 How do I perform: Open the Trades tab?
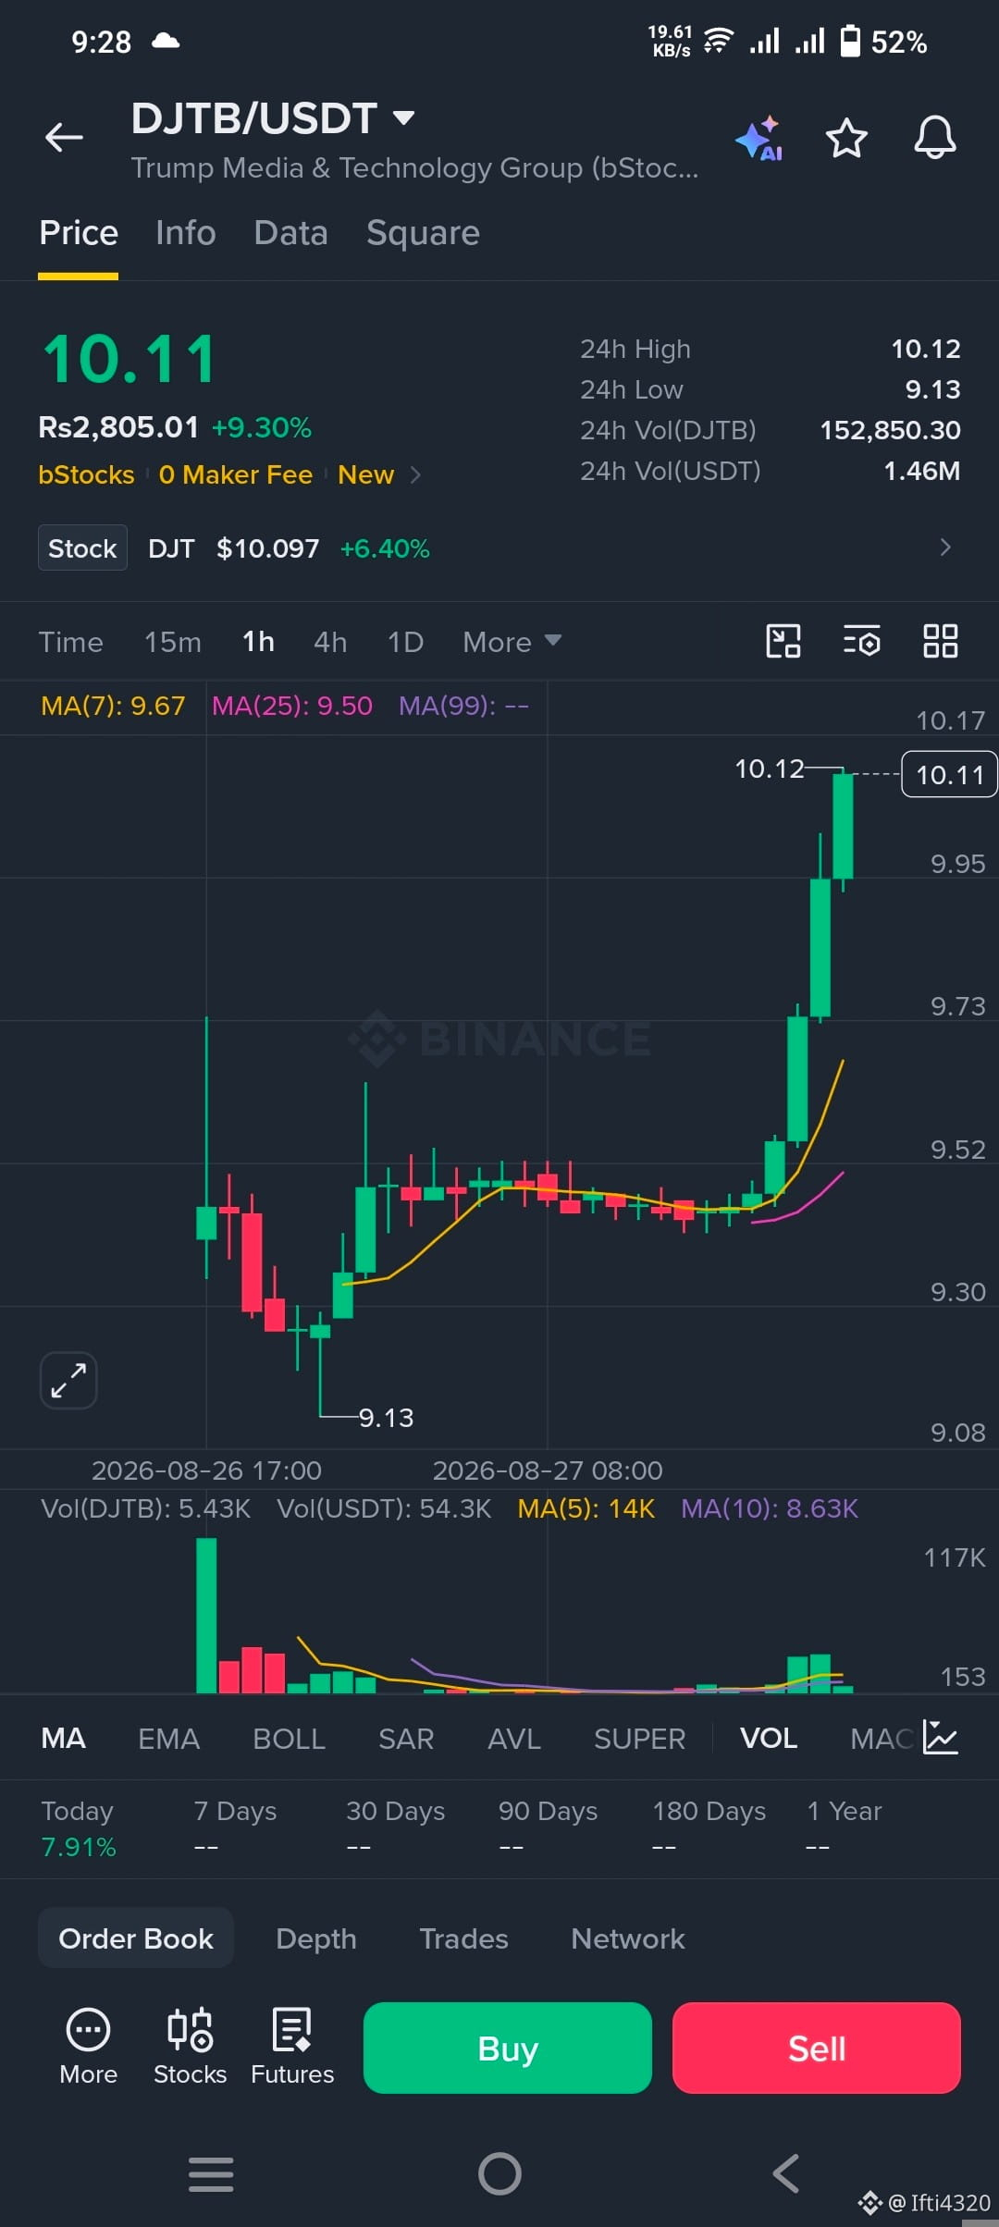pyautogui.click(x=464, y=1938)
